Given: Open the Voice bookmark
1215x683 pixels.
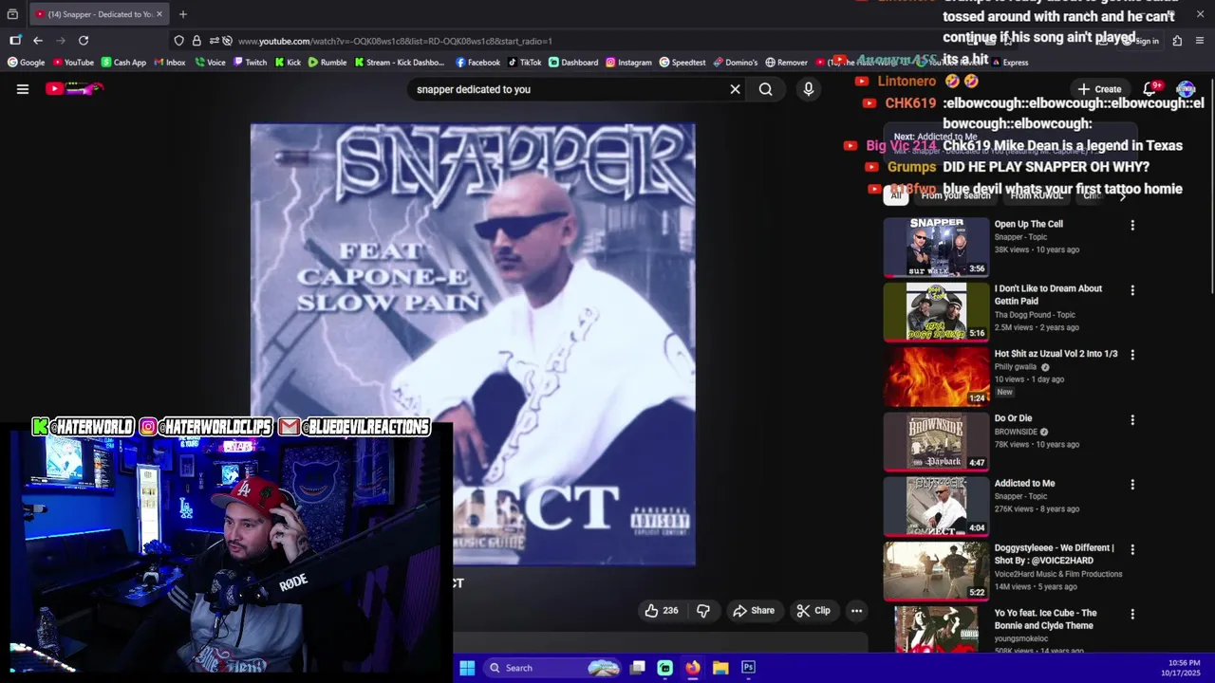Looking at the screenshot, I should tap(210, 63).
